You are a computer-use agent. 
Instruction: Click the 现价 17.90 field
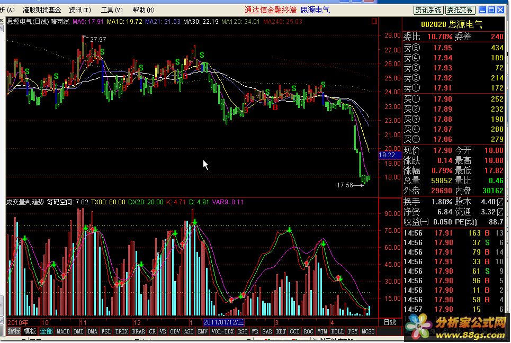click(x=428, y=150)
